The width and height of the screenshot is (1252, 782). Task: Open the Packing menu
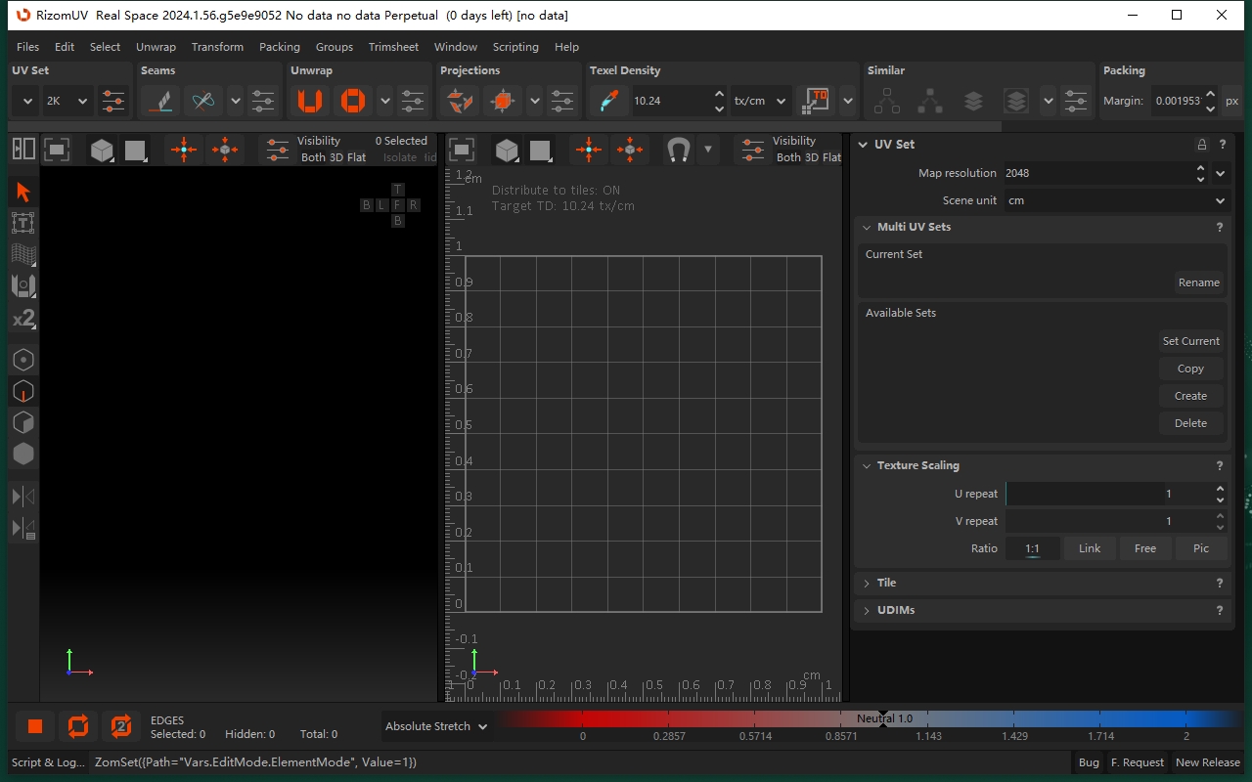[x=280, y=47]
